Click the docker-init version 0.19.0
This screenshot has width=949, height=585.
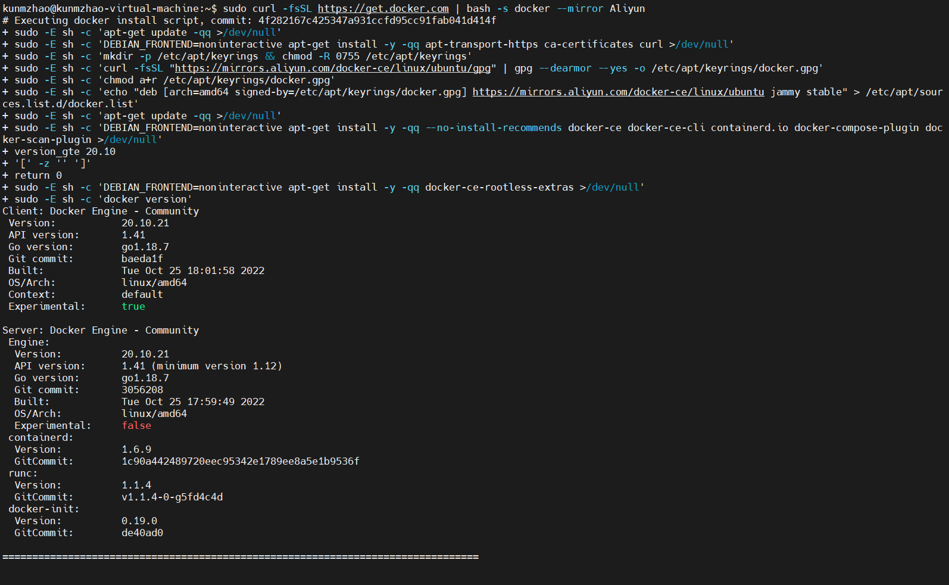tap(139, 521)
